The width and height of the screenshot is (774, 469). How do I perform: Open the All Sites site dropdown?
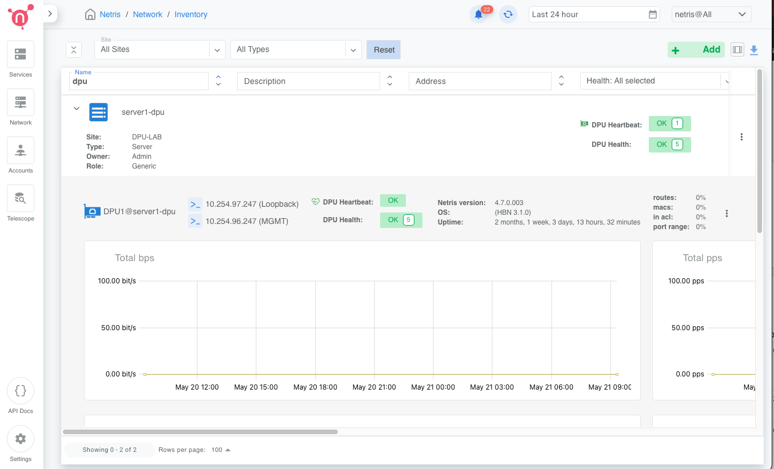159,50
